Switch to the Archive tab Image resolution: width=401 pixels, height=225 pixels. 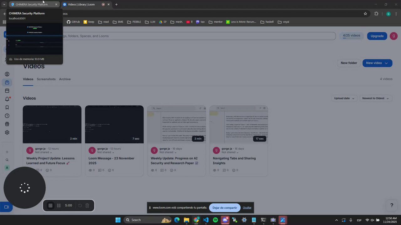(x=65, y=79)
